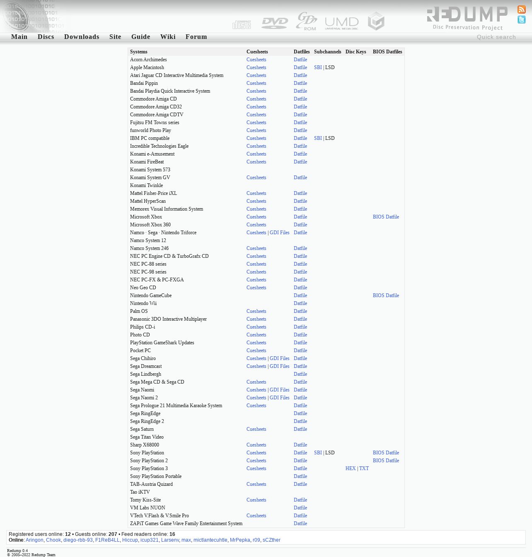Download Konami System GV Cuesheets
The height and width of the screenshot is (557, 532).
[x=256, y=178]
